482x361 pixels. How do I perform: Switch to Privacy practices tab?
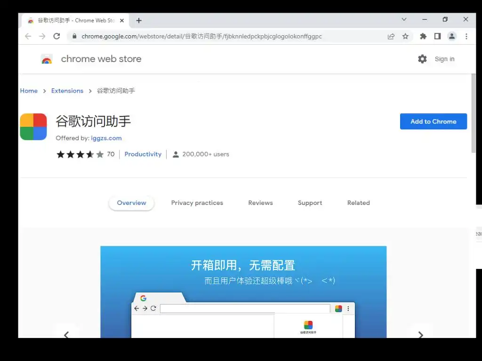pyautogui.click(x=197, y=203)
